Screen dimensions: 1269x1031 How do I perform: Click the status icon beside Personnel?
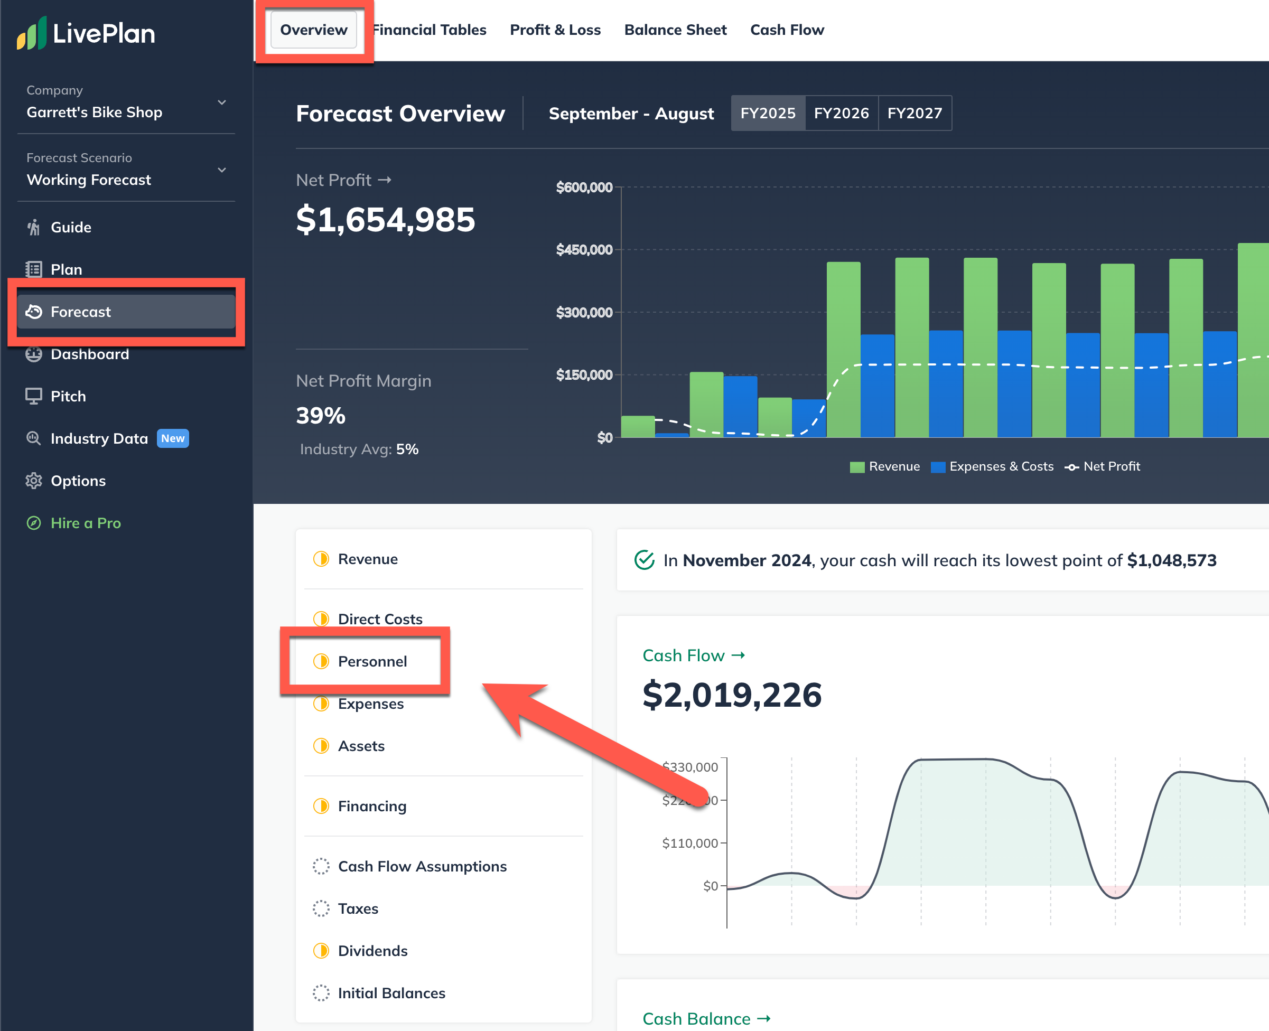(x=321, y=662)
